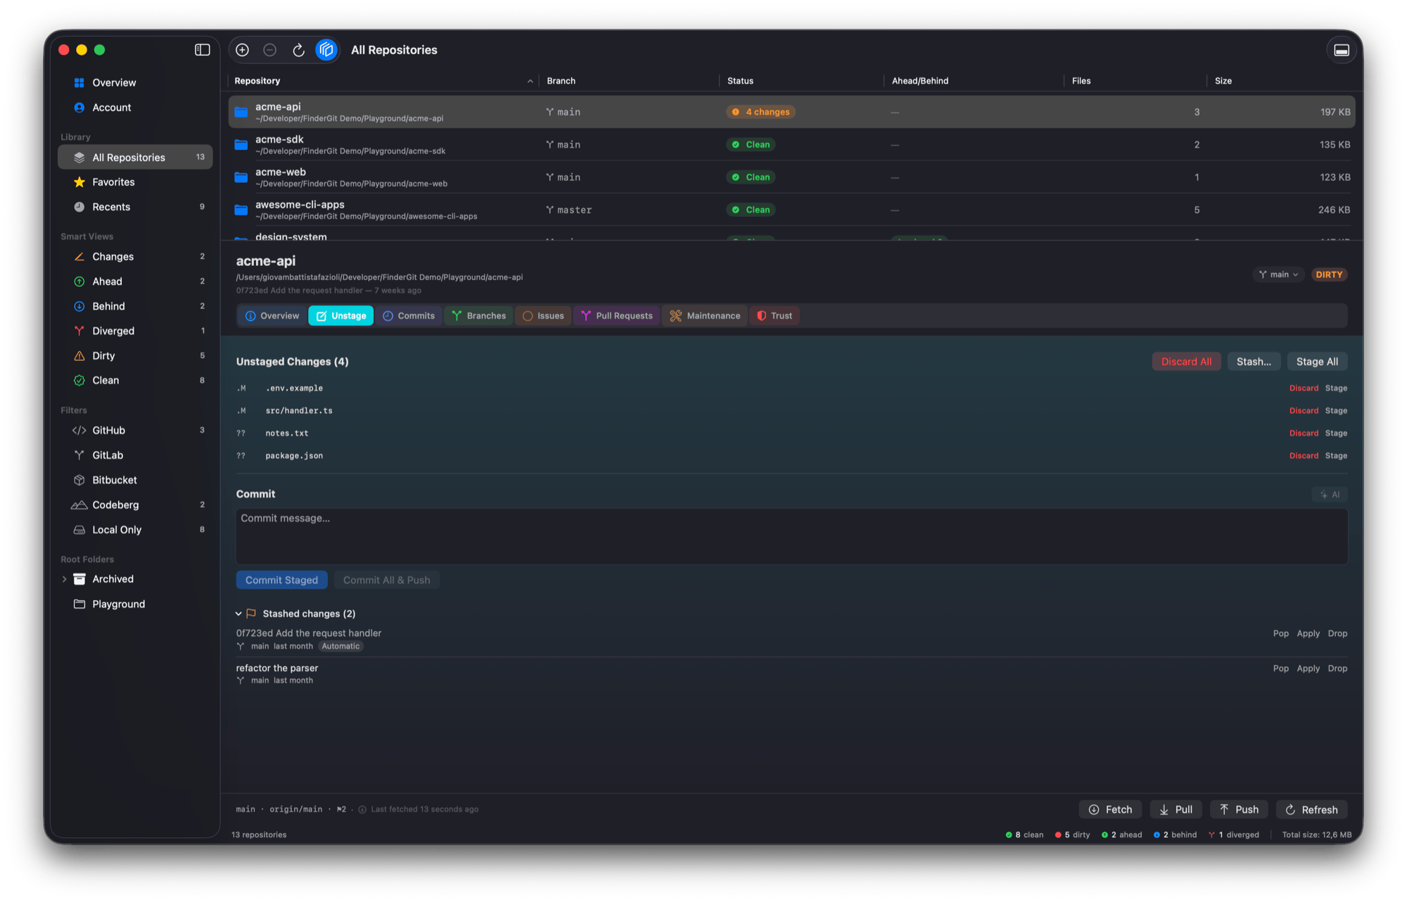Select the awesome-cli-apps repository row
The height and width of the screenshot is (902, 1407).
791,210
